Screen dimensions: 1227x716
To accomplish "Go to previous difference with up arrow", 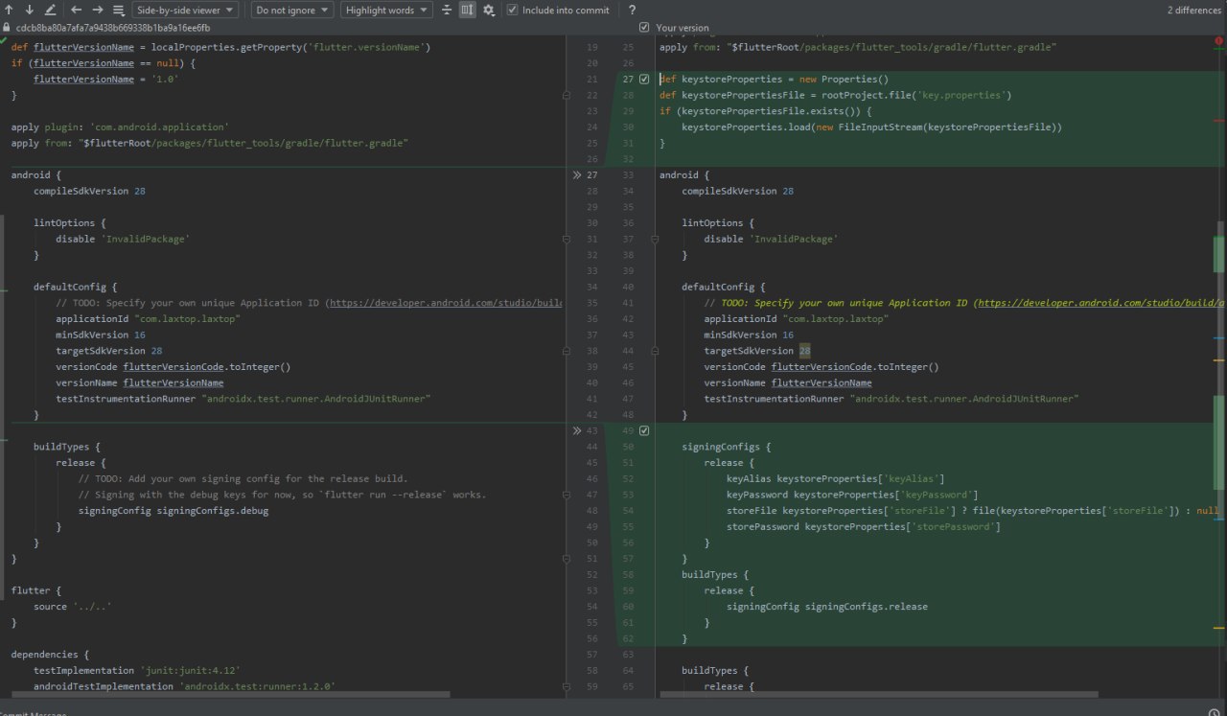I will (11, 10).
